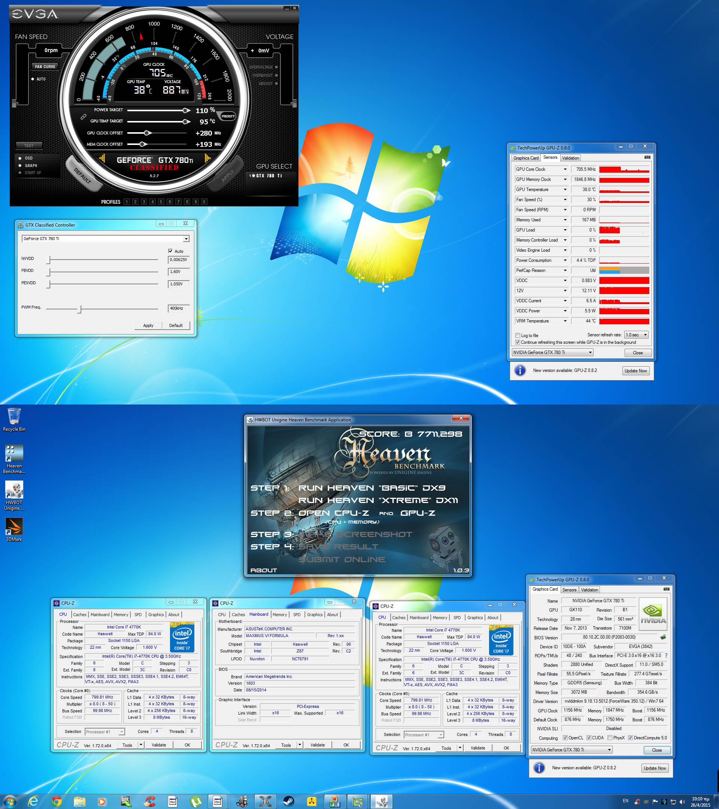Toggle the OSD option in EVGA Precision
719x809 pixels.
tap(20, 158)
